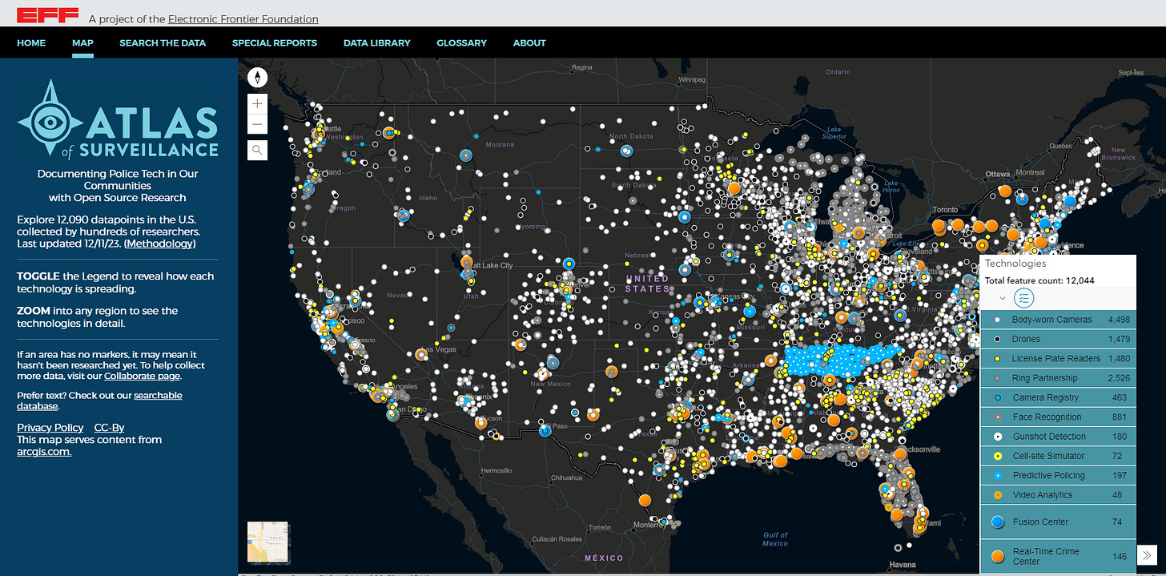Select the large orange marker in Minnesota

[733, 188]
